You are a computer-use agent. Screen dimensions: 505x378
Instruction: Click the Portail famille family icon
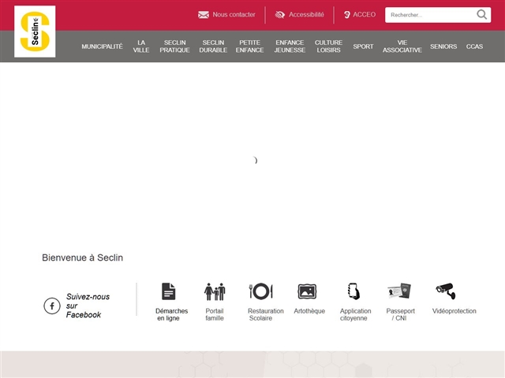(215, 291)
